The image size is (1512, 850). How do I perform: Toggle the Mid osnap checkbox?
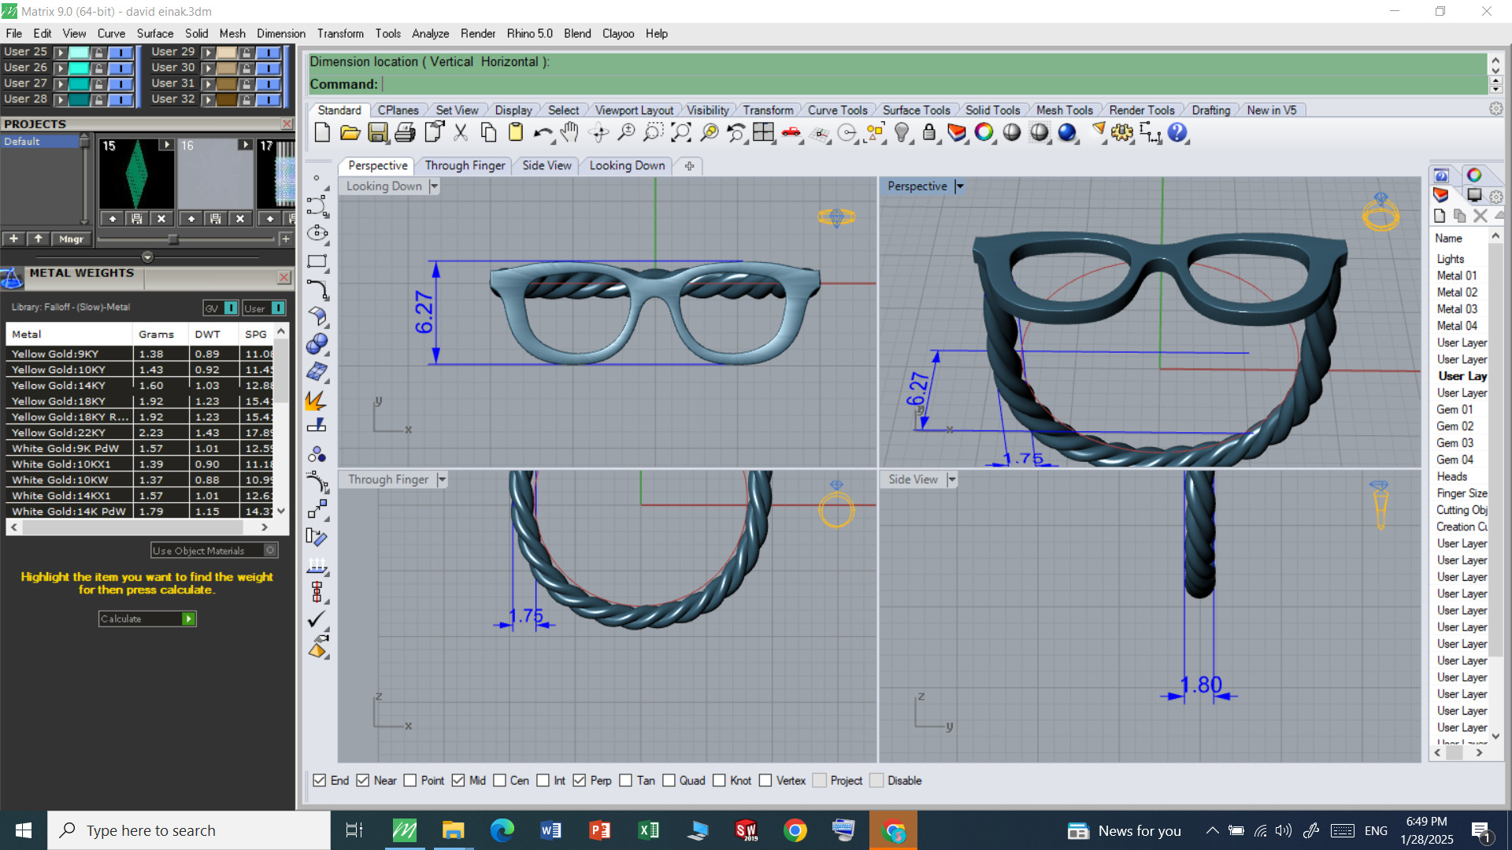pyautogui.click(x=458, y=780)
